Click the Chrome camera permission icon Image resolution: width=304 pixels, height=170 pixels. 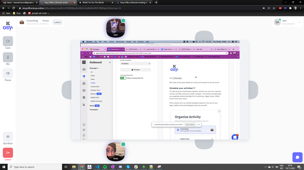click(264, 8)
